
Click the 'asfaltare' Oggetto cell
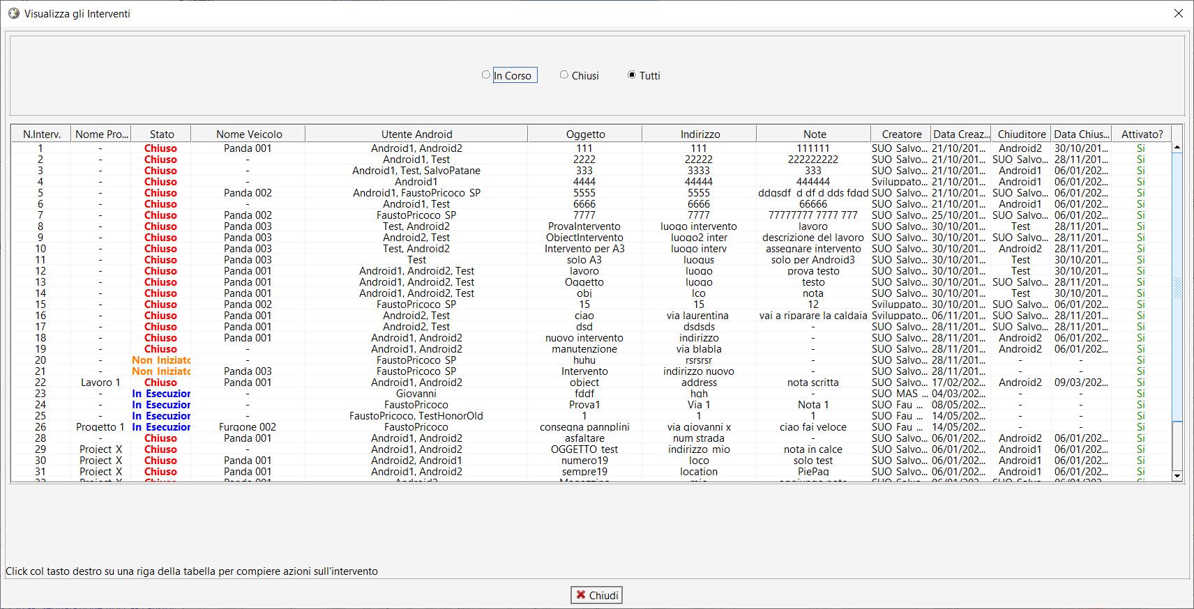pyautogui.click(x=584, y=438)
